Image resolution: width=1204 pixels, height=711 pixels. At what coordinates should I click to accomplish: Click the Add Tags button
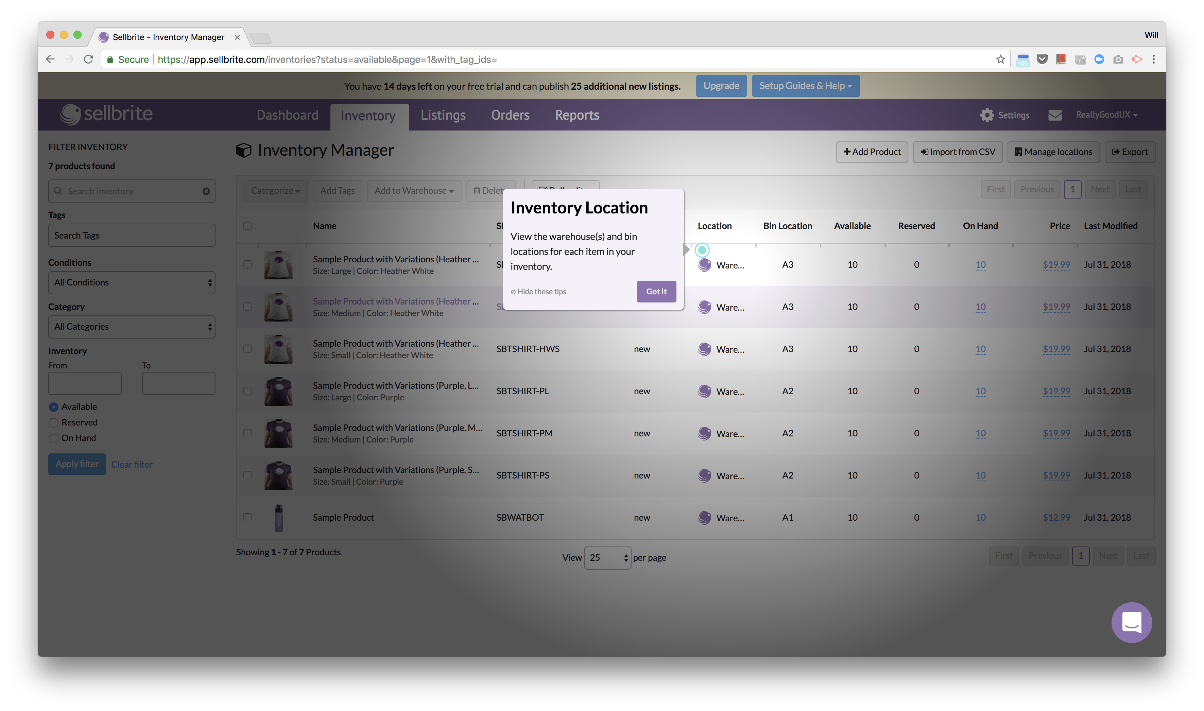pyautogui.click(x=337, y=191)
